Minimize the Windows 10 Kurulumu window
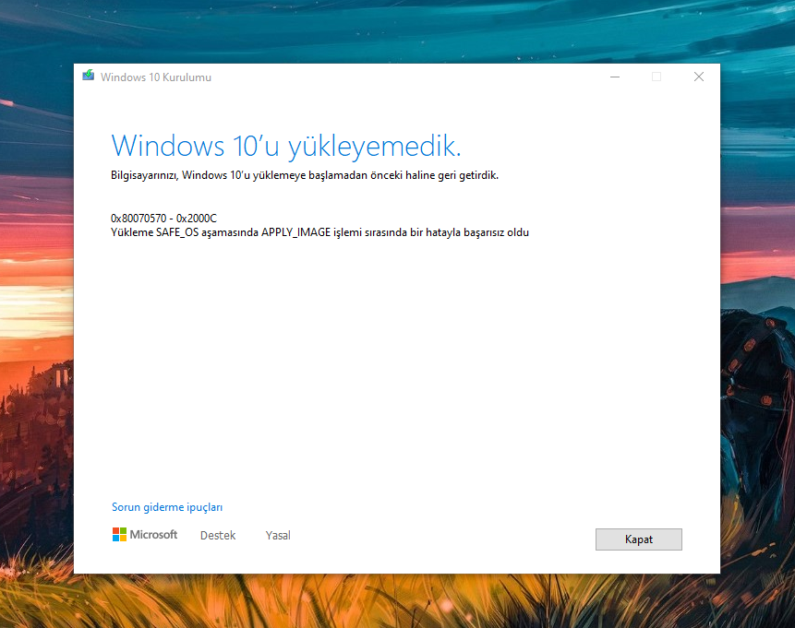This screenshot has height=628, width=795. pos(615,77)
